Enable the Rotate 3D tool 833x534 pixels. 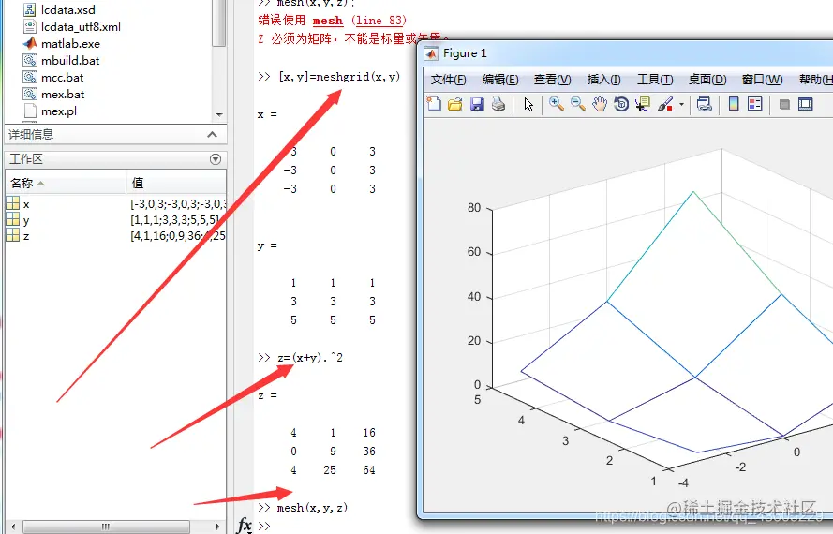[x=621, y=104]
